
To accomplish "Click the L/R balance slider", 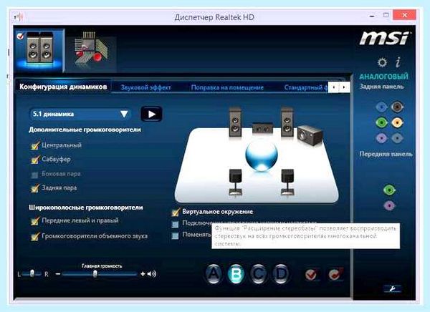I will point(32,273).
